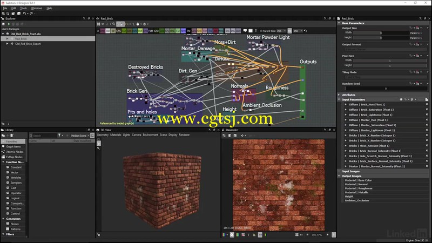
Task: Collapse the Old_Red_Brick_Start.sbs package
Action: click(3, 34)
